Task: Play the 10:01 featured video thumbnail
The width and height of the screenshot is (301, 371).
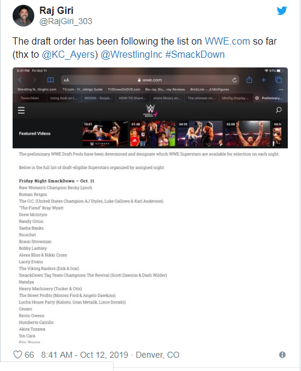Action: coord(105,134)
